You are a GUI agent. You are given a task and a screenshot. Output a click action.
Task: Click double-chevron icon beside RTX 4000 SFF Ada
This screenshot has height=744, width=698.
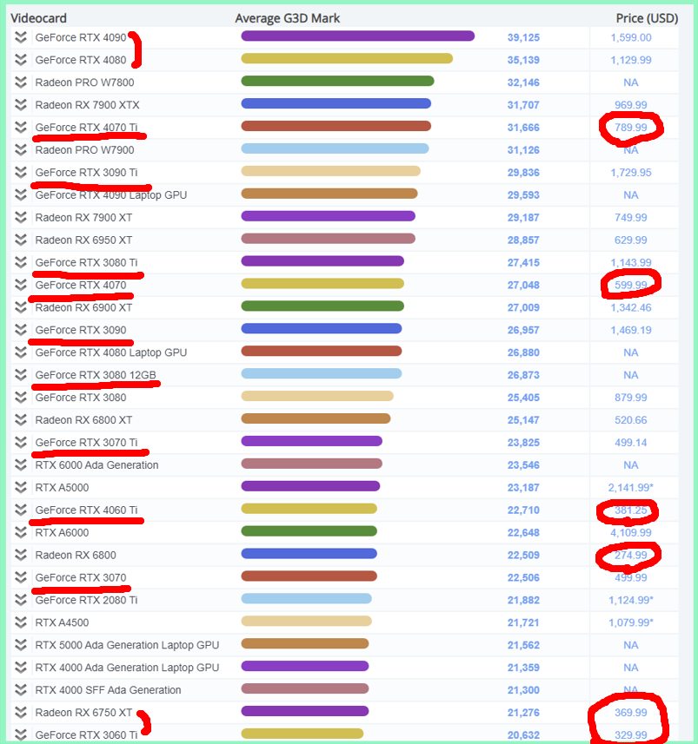pyautogui.click(x=21, y=690)
